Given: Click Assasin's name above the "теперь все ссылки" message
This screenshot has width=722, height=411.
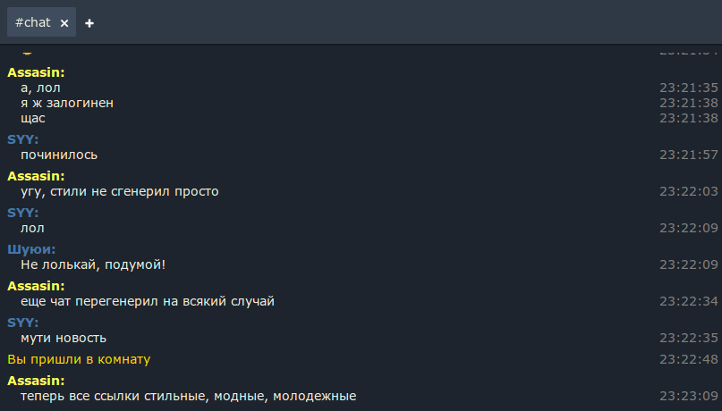Looking at the screenshot, I should [x=36, y=381].
